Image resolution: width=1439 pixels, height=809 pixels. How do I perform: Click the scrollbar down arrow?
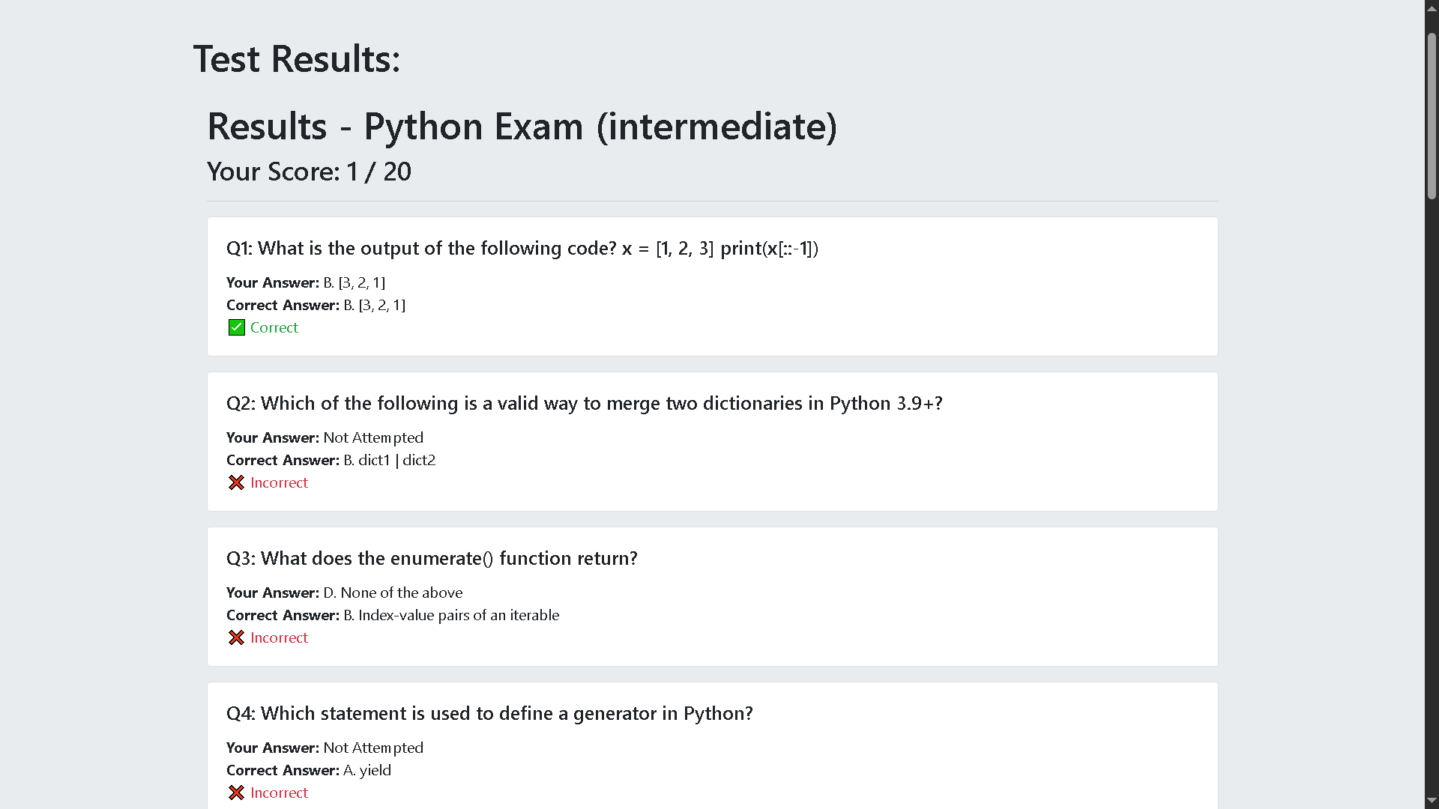click(1432, 801)
